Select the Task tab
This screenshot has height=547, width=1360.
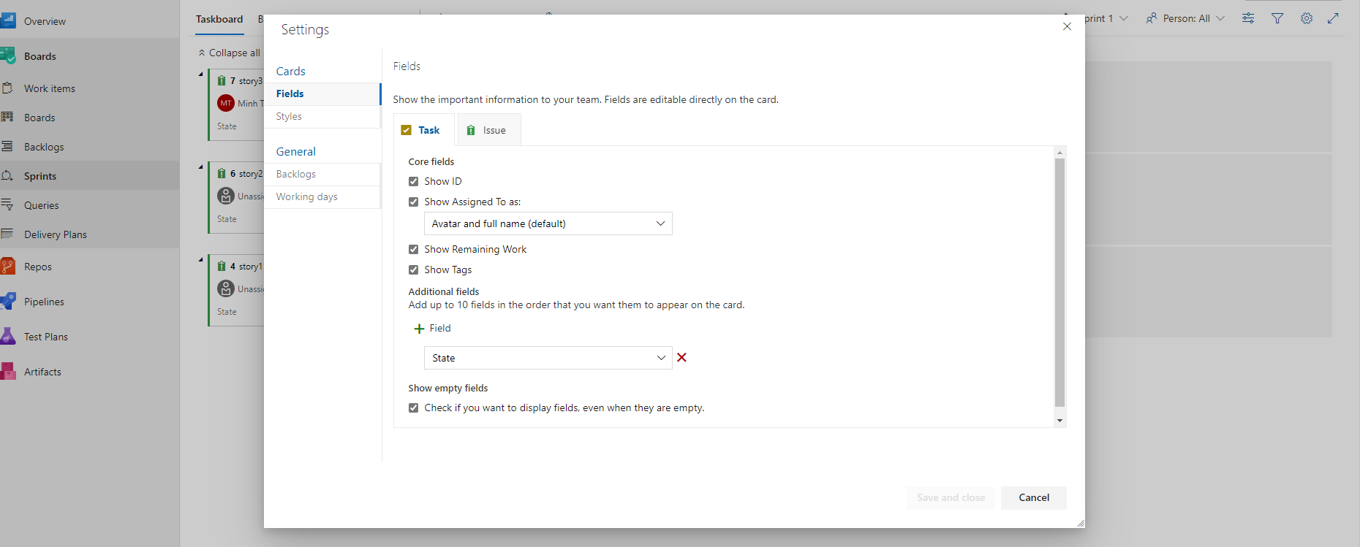pos(423,130)
